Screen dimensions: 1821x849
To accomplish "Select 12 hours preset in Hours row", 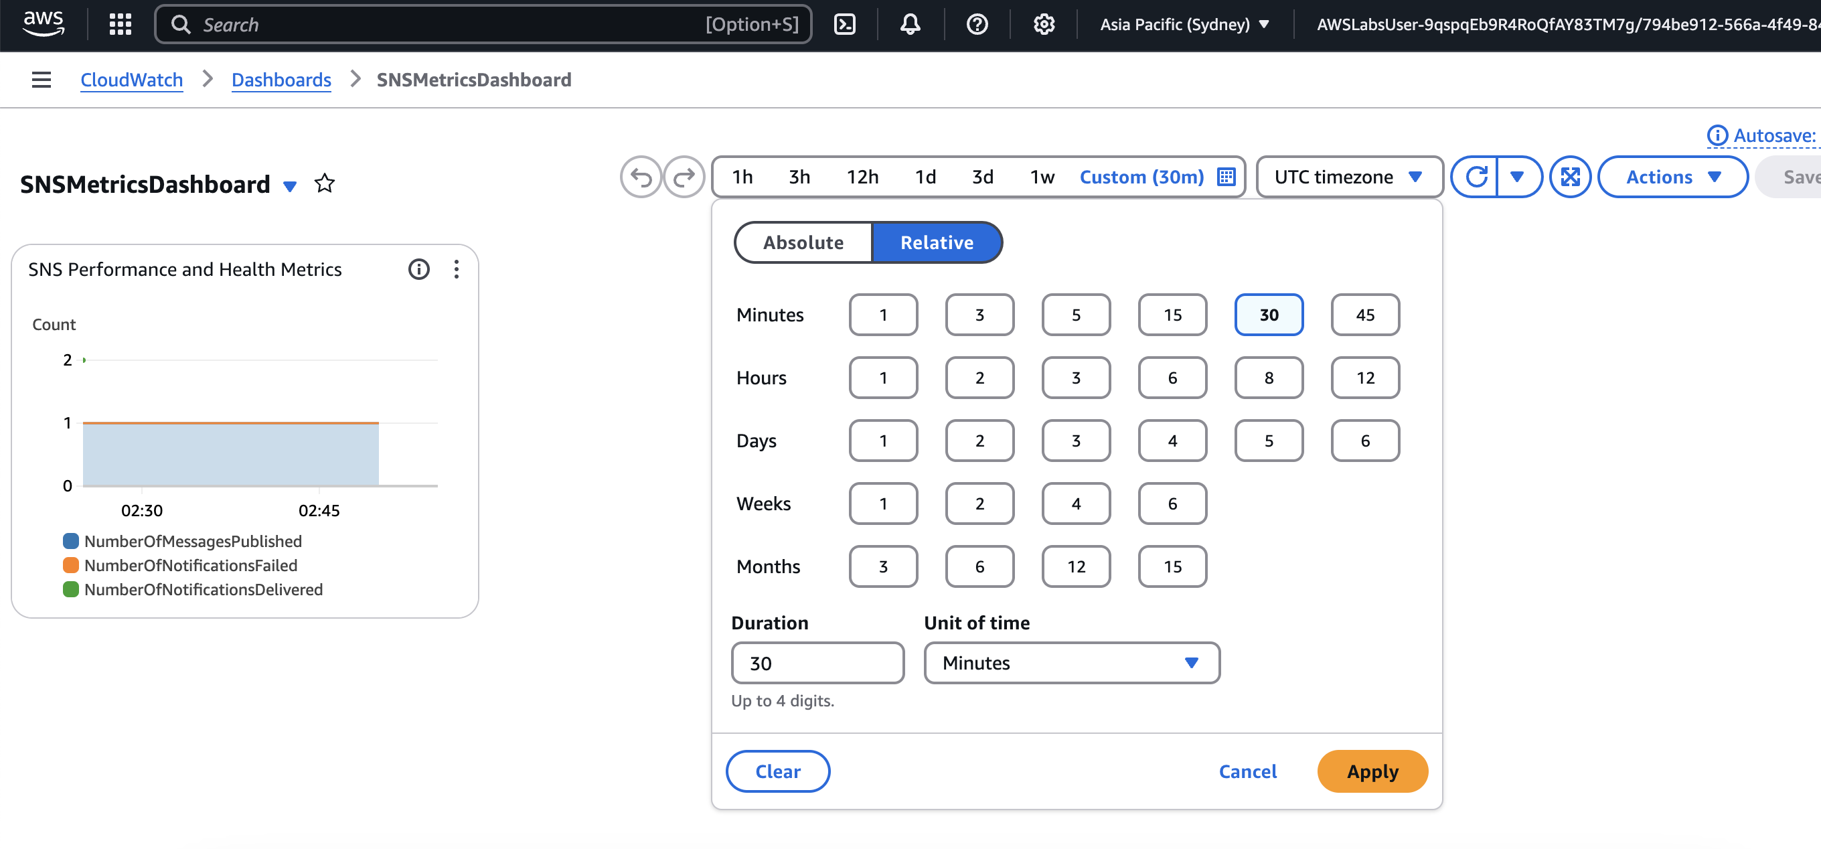I will point(1365,378).
